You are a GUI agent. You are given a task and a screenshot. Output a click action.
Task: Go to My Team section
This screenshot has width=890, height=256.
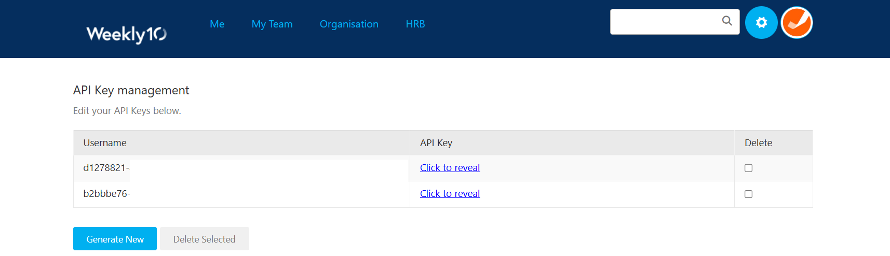(x=272, y=24)
